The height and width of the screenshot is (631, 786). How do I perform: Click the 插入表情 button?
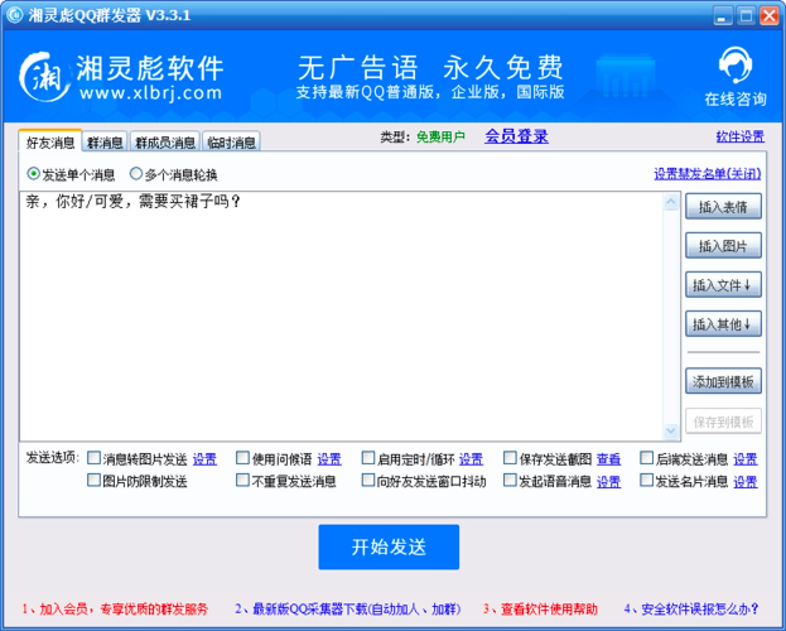coord(724,207)
